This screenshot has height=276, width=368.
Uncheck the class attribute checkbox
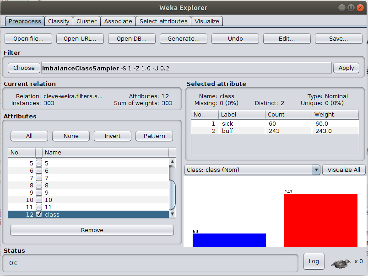point(39,214)
